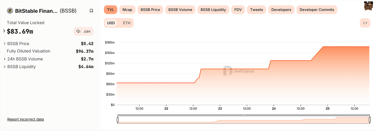Click the 22 date axis label

tap(166, 109)
